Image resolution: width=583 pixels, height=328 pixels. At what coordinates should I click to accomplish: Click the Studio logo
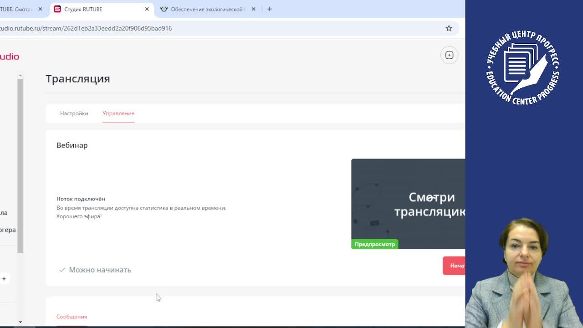point(9,56)
